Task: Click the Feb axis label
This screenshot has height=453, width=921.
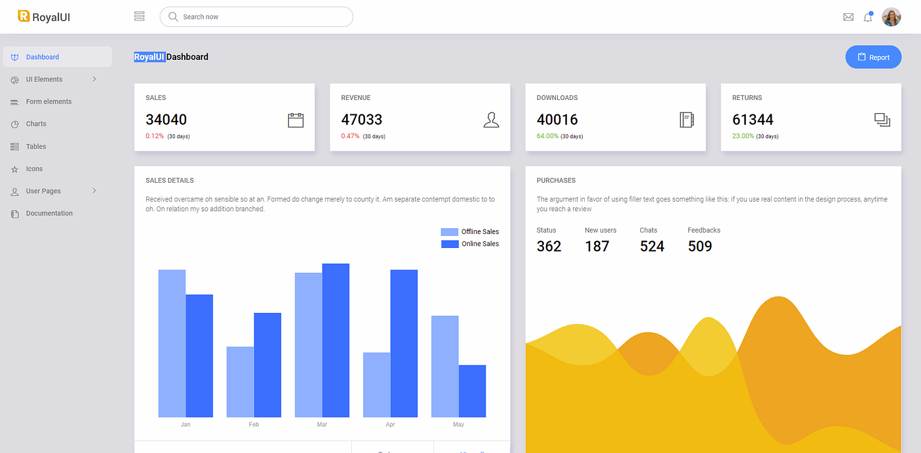Action: tap(254, 425)
